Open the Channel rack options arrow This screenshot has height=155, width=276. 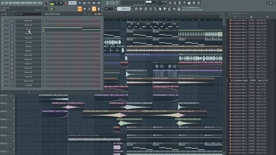[2, 14]
